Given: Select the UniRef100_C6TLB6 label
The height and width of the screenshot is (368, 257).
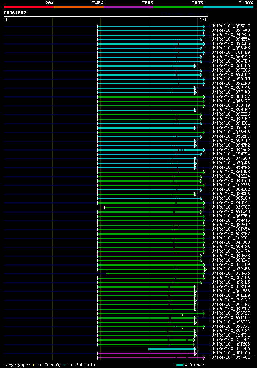Looking at the screenshot, I should (230, 66).
